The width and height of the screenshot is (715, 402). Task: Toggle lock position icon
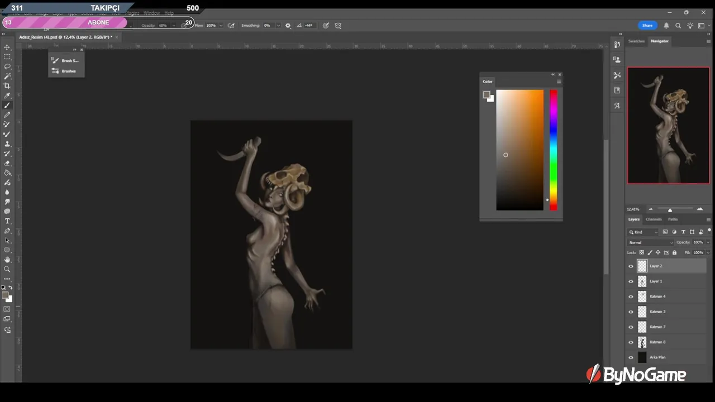point(657,252)
